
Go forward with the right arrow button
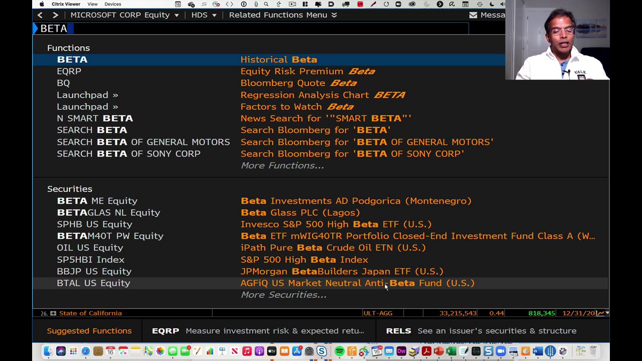[55, 15]
